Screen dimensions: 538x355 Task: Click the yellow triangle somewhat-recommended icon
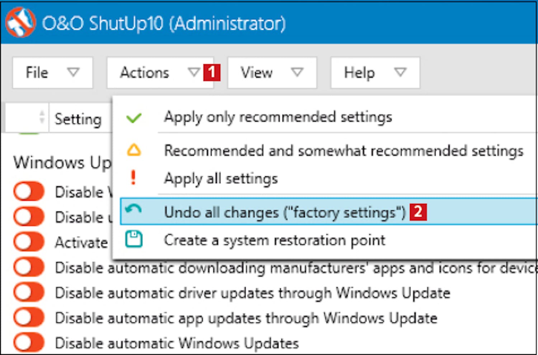click(x=134, y=150)
